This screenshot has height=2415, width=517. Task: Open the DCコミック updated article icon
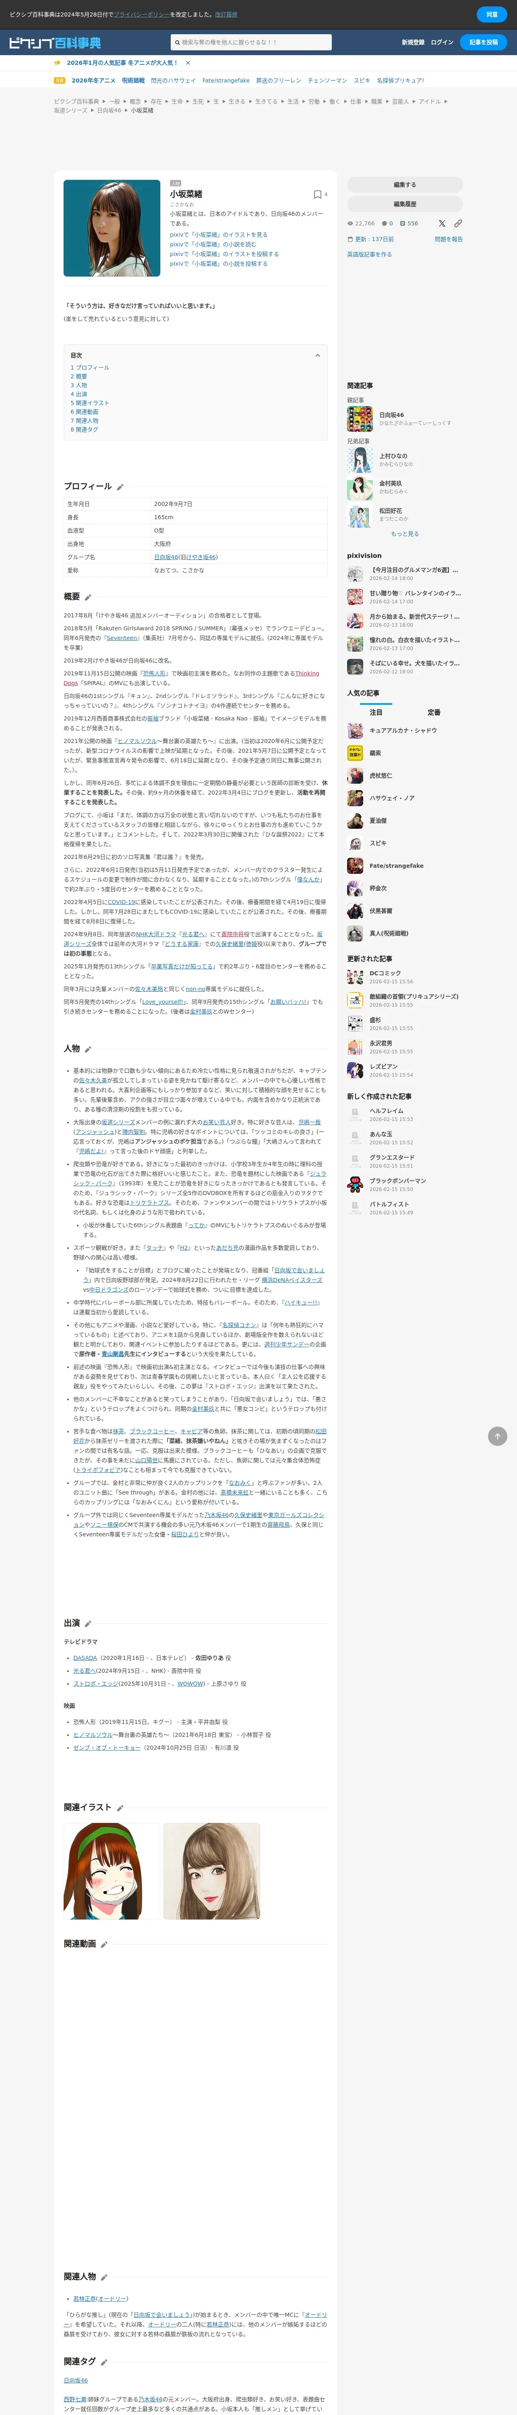[x=355, y=977]
